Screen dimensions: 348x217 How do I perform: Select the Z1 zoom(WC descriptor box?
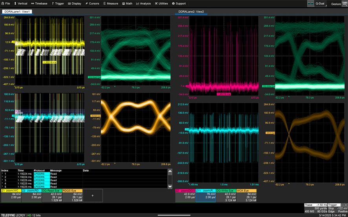click(x=11, y=195)
